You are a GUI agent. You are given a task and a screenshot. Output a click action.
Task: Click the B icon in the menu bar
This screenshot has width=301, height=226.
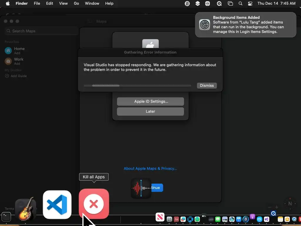pos(187,4)
